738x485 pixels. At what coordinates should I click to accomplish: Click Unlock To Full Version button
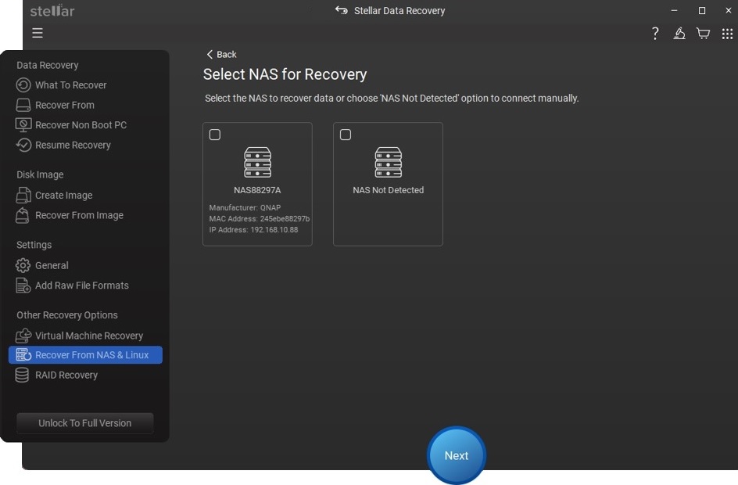point(84,423)
